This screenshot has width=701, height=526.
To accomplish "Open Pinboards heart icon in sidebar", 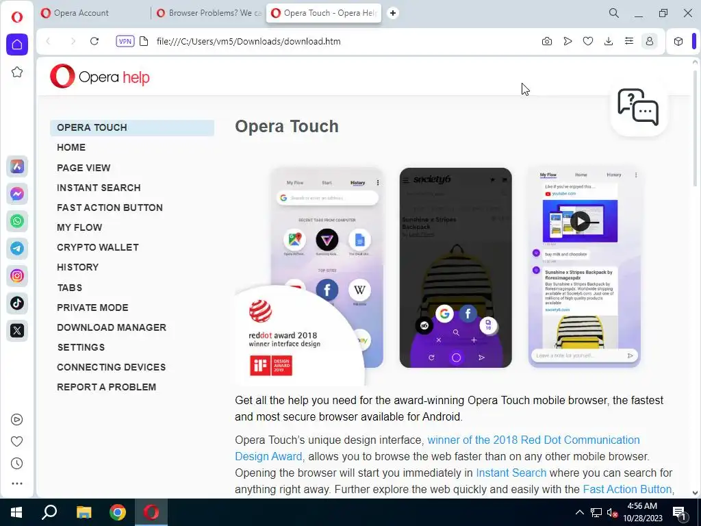I will click(x=17, y=442).
